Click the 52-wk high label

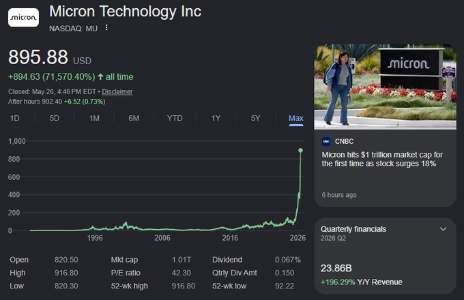point(130,286)
